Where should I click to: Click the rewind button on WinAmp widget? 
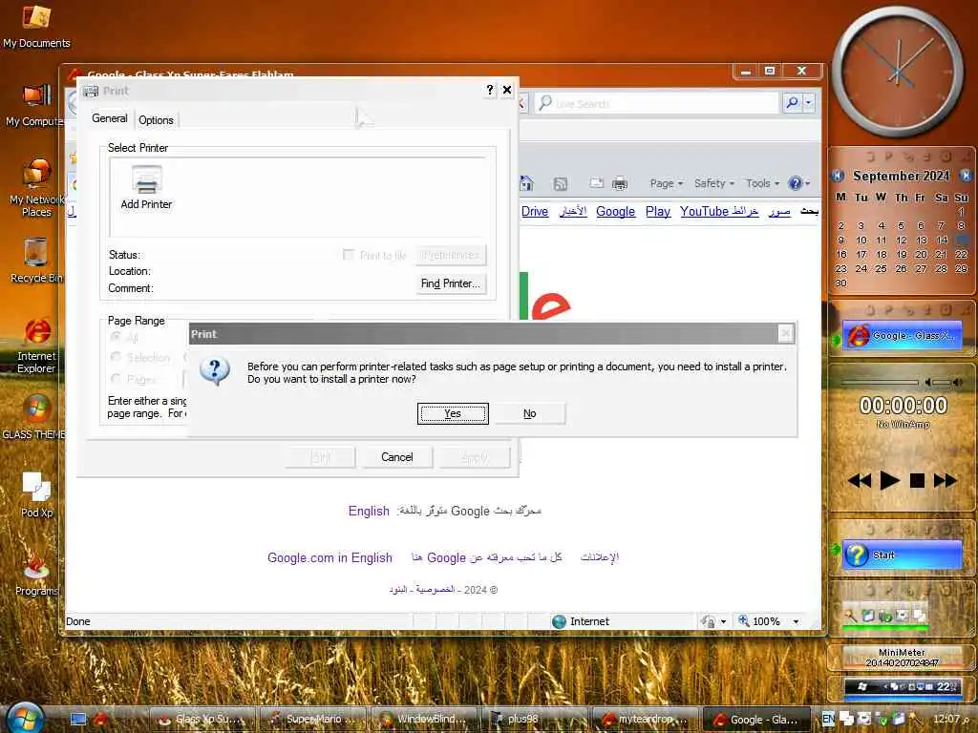pyautogui.click(x=859, y=481)
